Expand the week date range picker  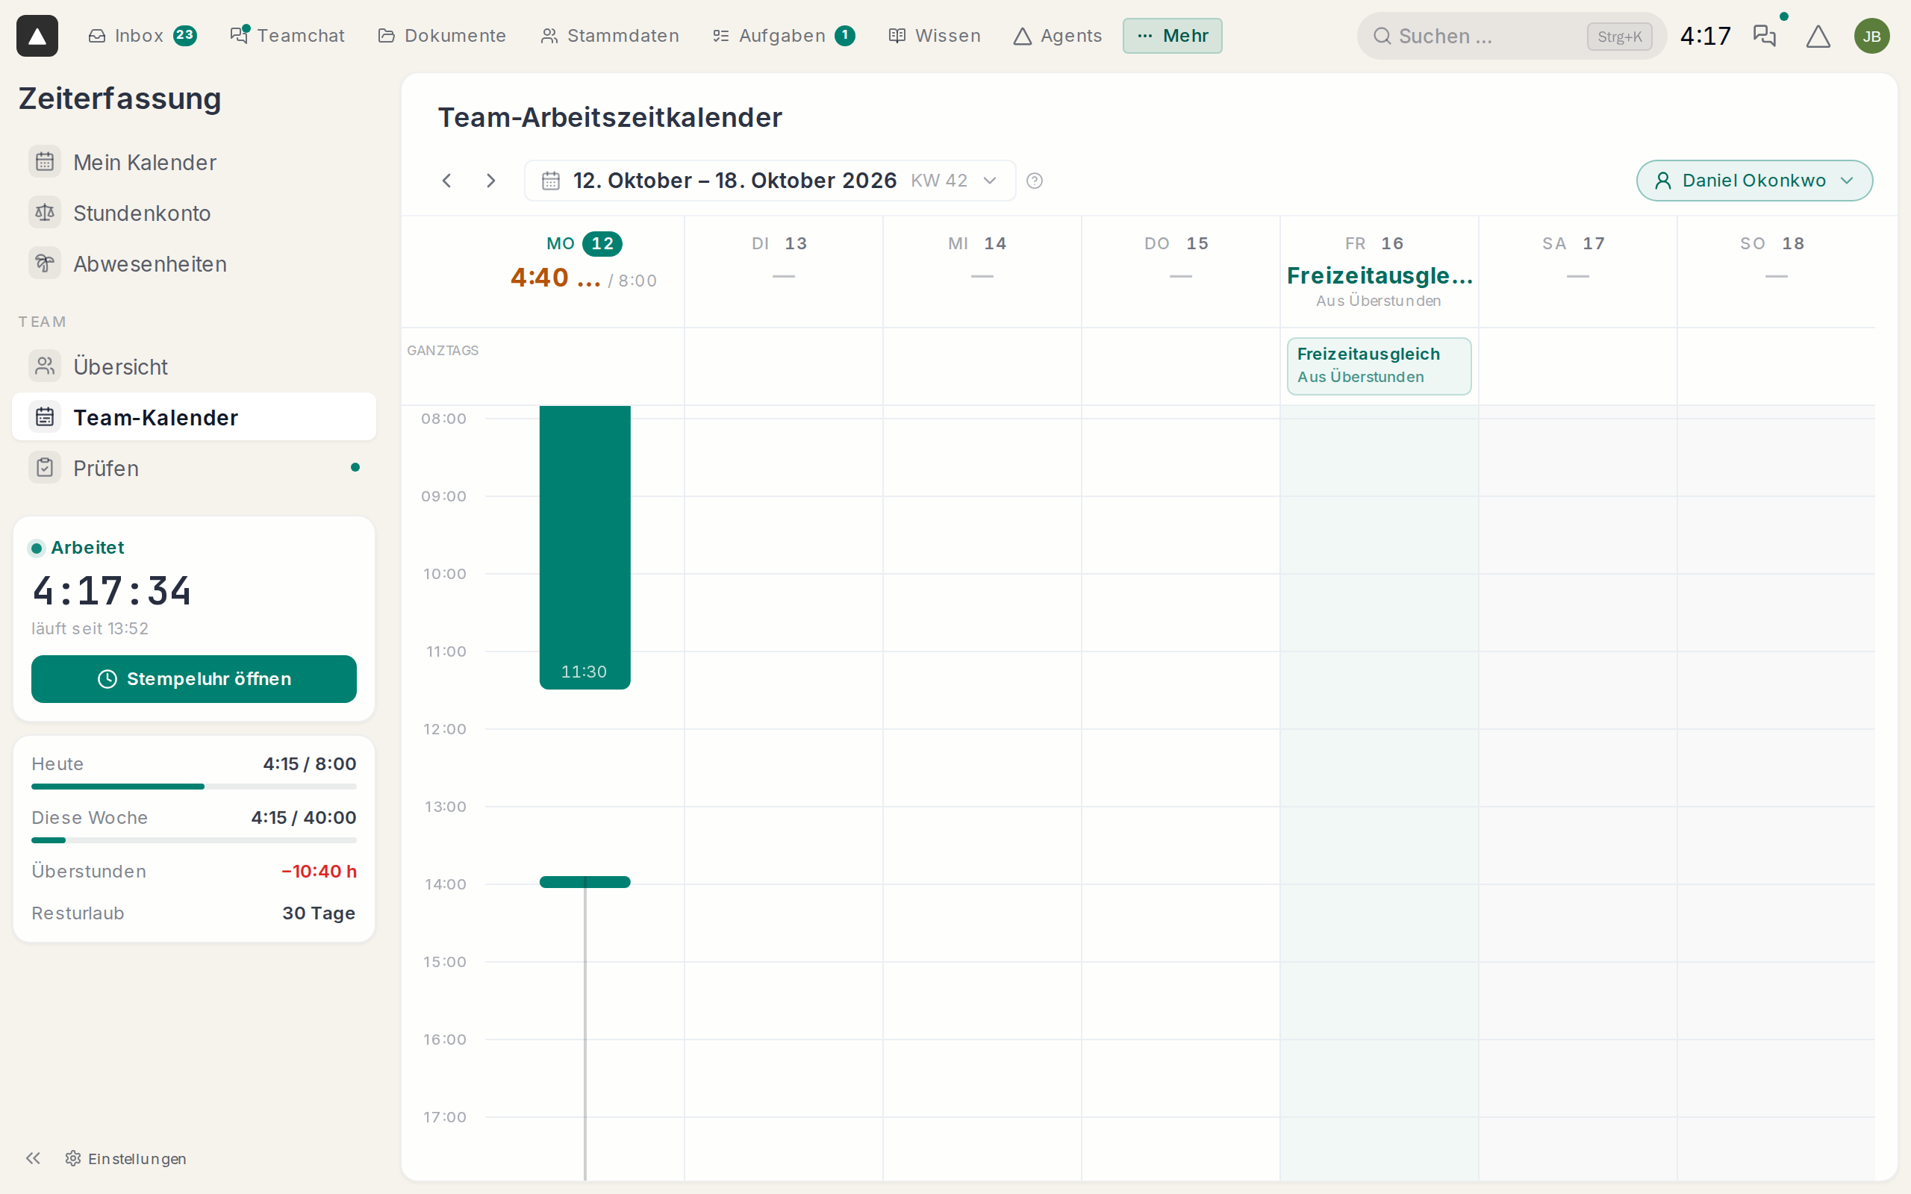[770, 181]
